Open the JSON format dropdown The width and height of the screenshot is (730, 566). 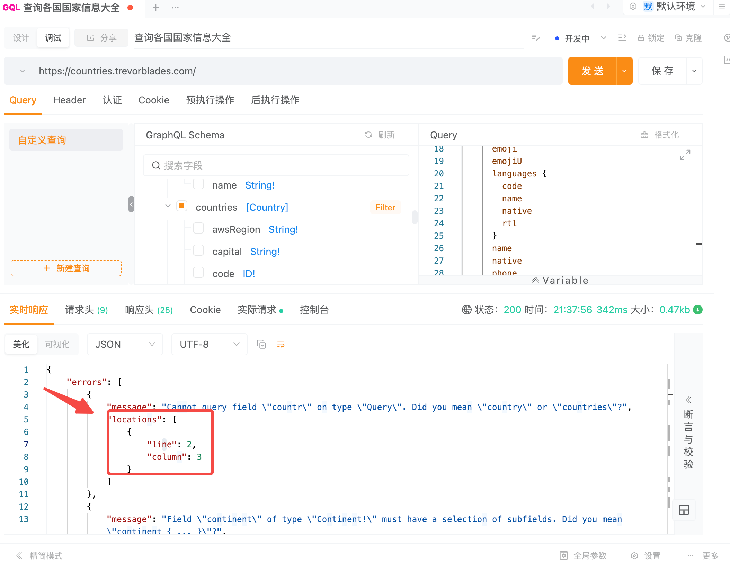click(125, 344)
